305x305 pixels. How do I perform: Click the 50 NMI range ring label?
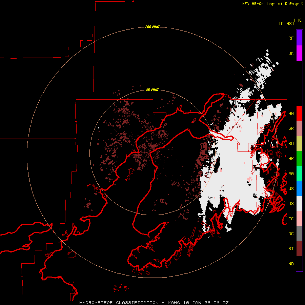[x=152, y=89]
